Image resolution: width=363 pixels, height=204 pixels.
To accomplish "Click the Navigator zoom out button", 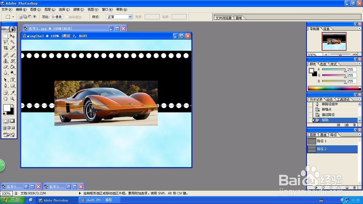I will point(326,54).
